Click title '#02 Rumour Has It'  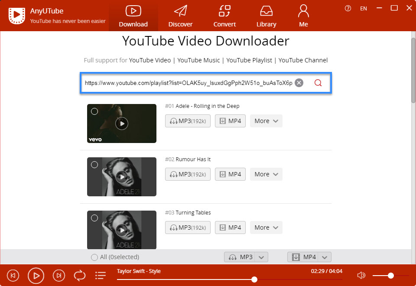(x=188, y=159)
